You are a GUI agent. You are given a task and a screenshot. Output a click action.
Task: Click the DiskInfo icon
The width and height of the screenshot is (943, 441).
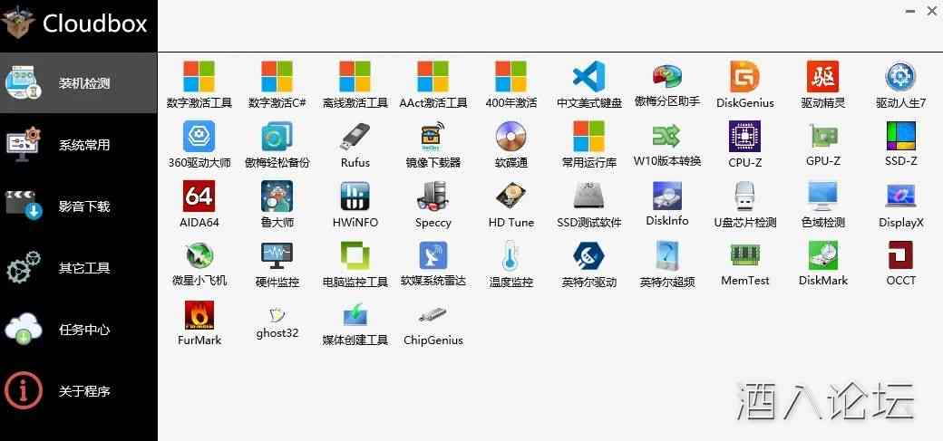click(667, 196)
